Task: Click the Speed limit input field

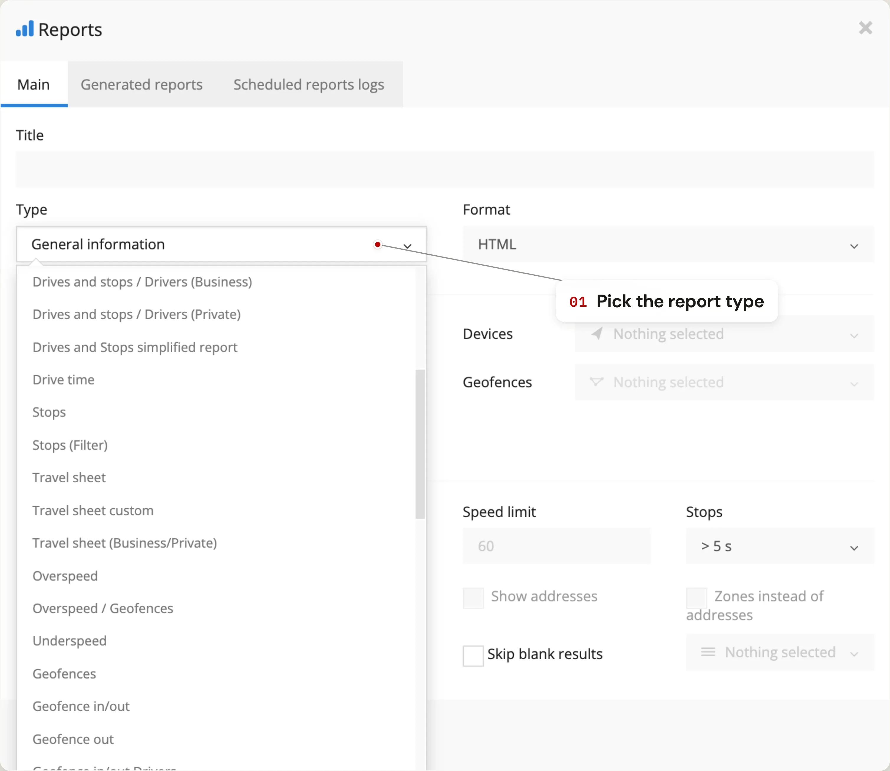Action: click(557, 546)
